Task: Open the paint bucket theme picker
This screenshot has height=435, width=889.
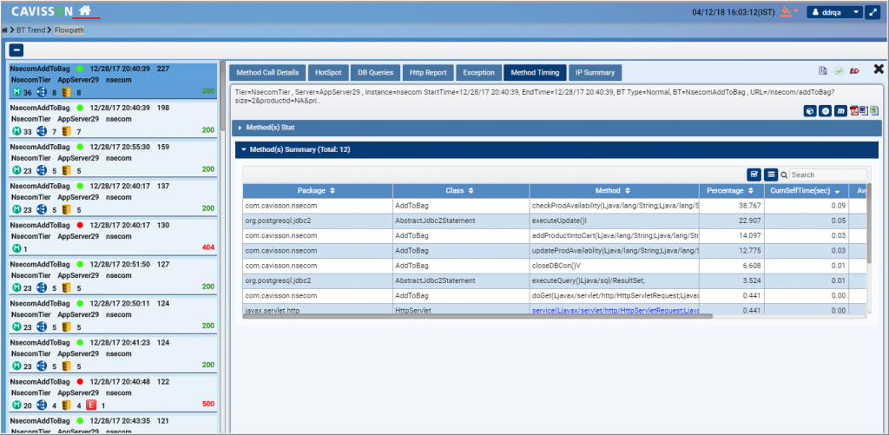Action: coord(785,10)
